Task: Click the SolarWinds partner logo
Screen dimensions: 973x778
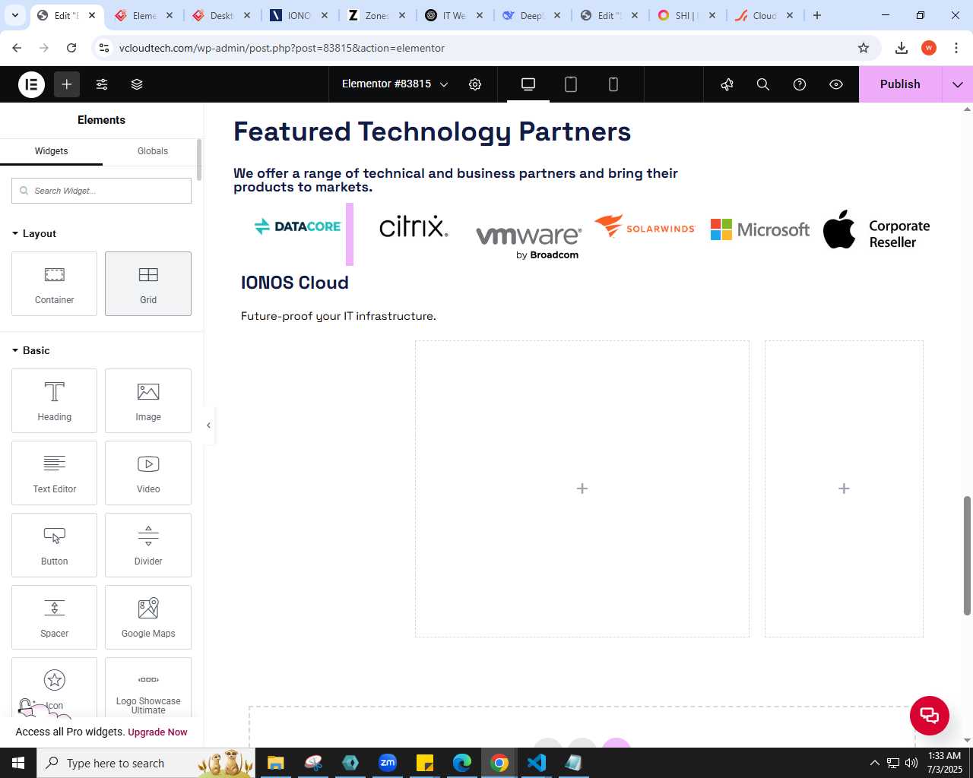Action: [x=645, y=226]
